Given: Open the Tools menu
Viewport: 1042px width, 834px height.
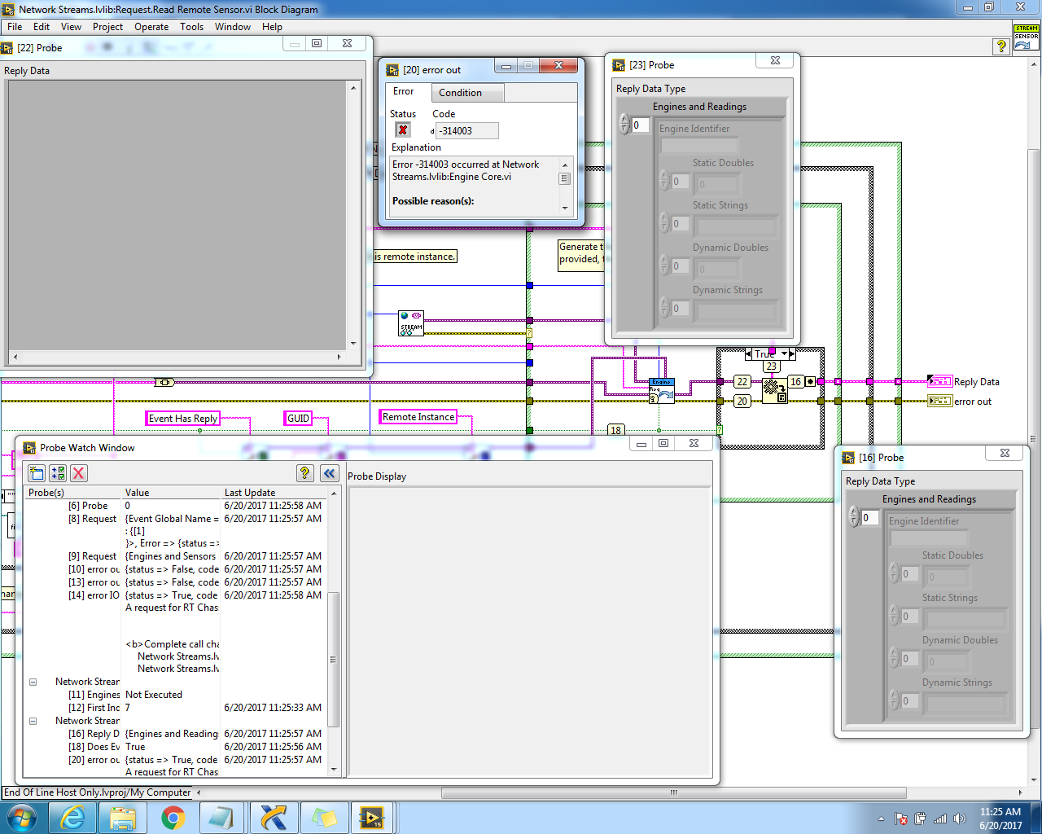Looking at the screenshot, I should tap(191, 26).
